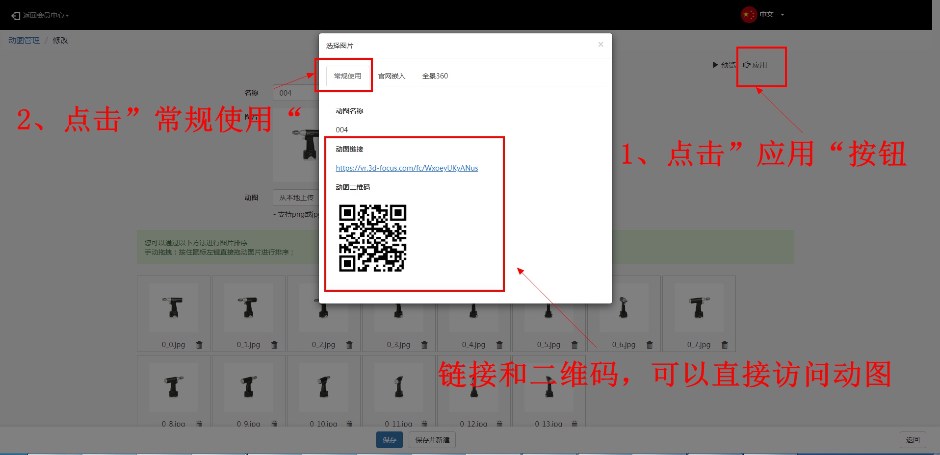This screenshot has width=940, height=455.
Task: Switch to the 官网嵌入 tab
Action: pos(392,76)
